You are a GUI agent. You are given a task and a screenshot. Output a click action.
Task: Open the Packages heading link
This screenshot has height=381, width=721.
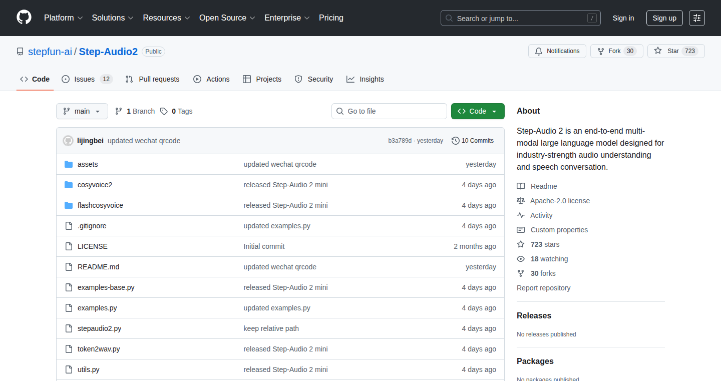[535, 361]
